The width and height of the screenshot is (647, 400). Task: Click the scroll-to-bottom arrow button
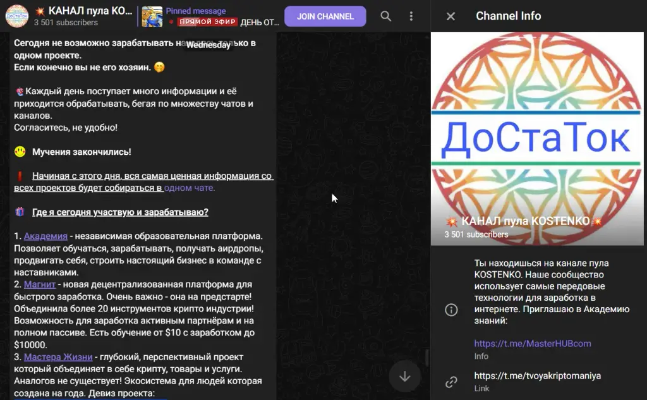point(405,376)
